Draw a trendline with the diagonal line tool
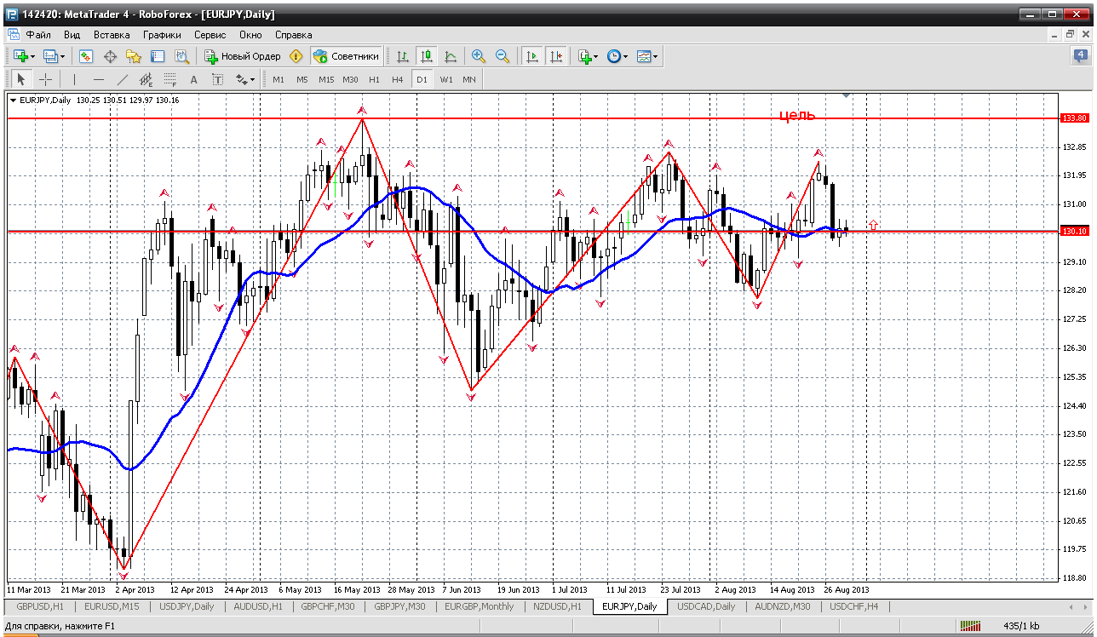Screen dimensions: 1097x637 (x=122, y=79)
